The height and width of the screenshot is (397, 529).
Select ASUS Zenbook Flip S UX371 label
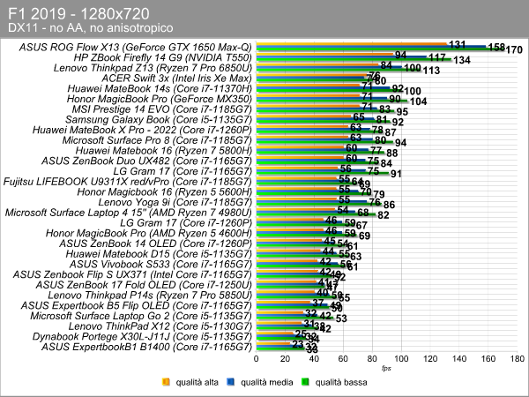tap(132, 274)
